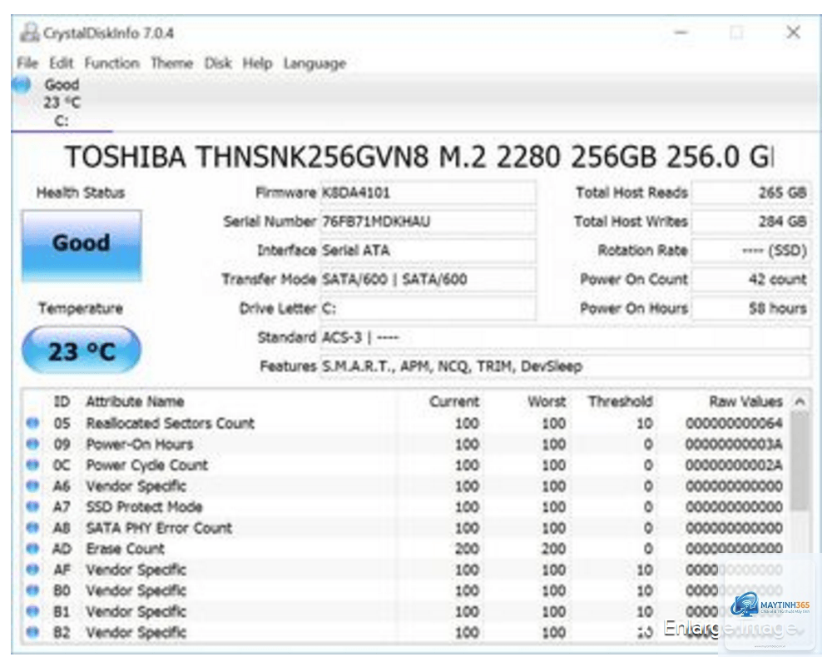
Task: Open the Disk menu
Action: tap(218, 63)
